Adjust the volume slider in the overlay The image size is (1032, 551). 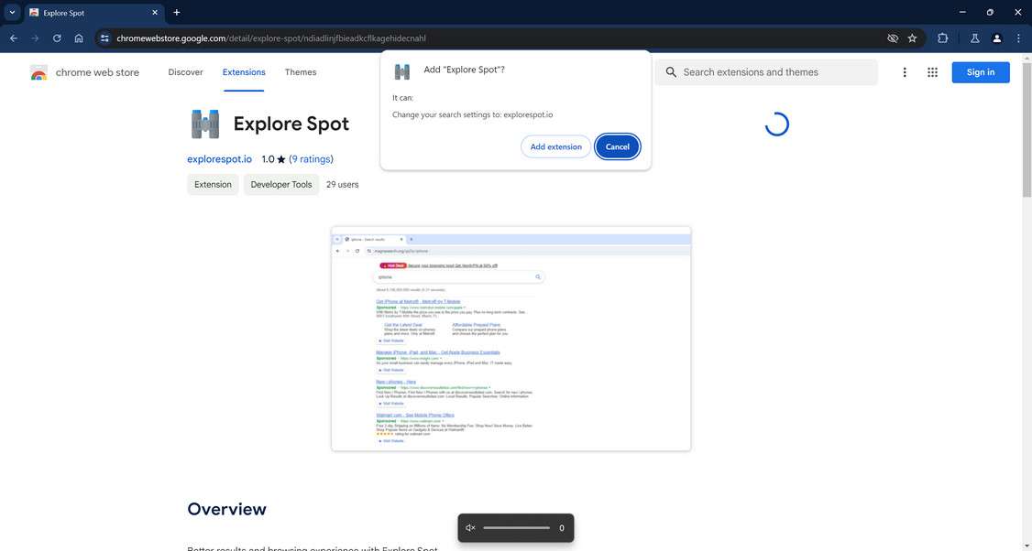click(x=516, y=528)
